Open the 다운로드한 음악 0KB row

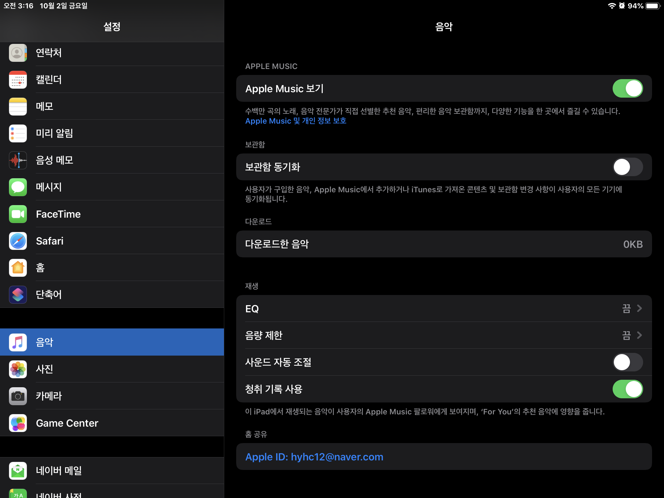click(x=444, y=244)
